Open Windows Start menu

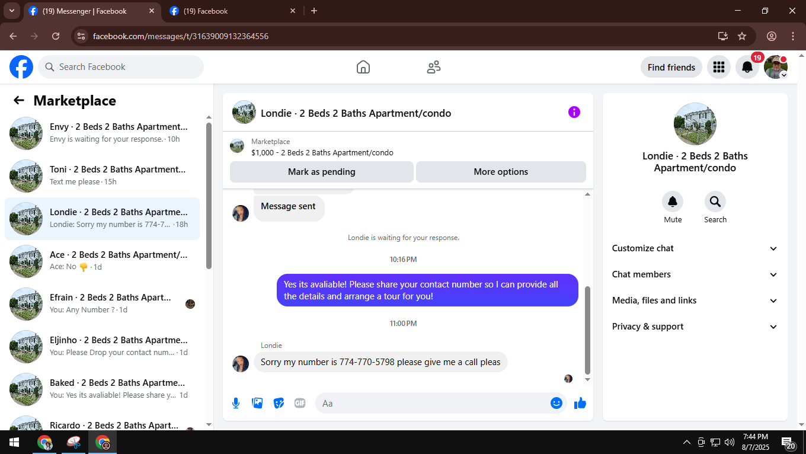coord(14,442)
